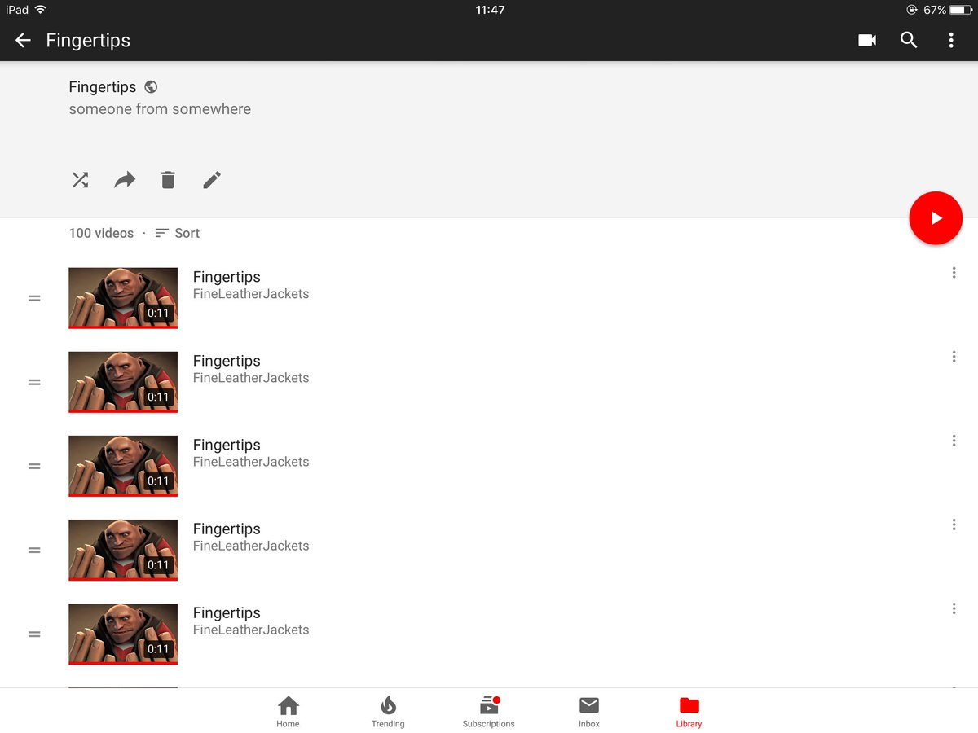
Task: Open search with the magnifying glass
Action: tap(909, 41)
